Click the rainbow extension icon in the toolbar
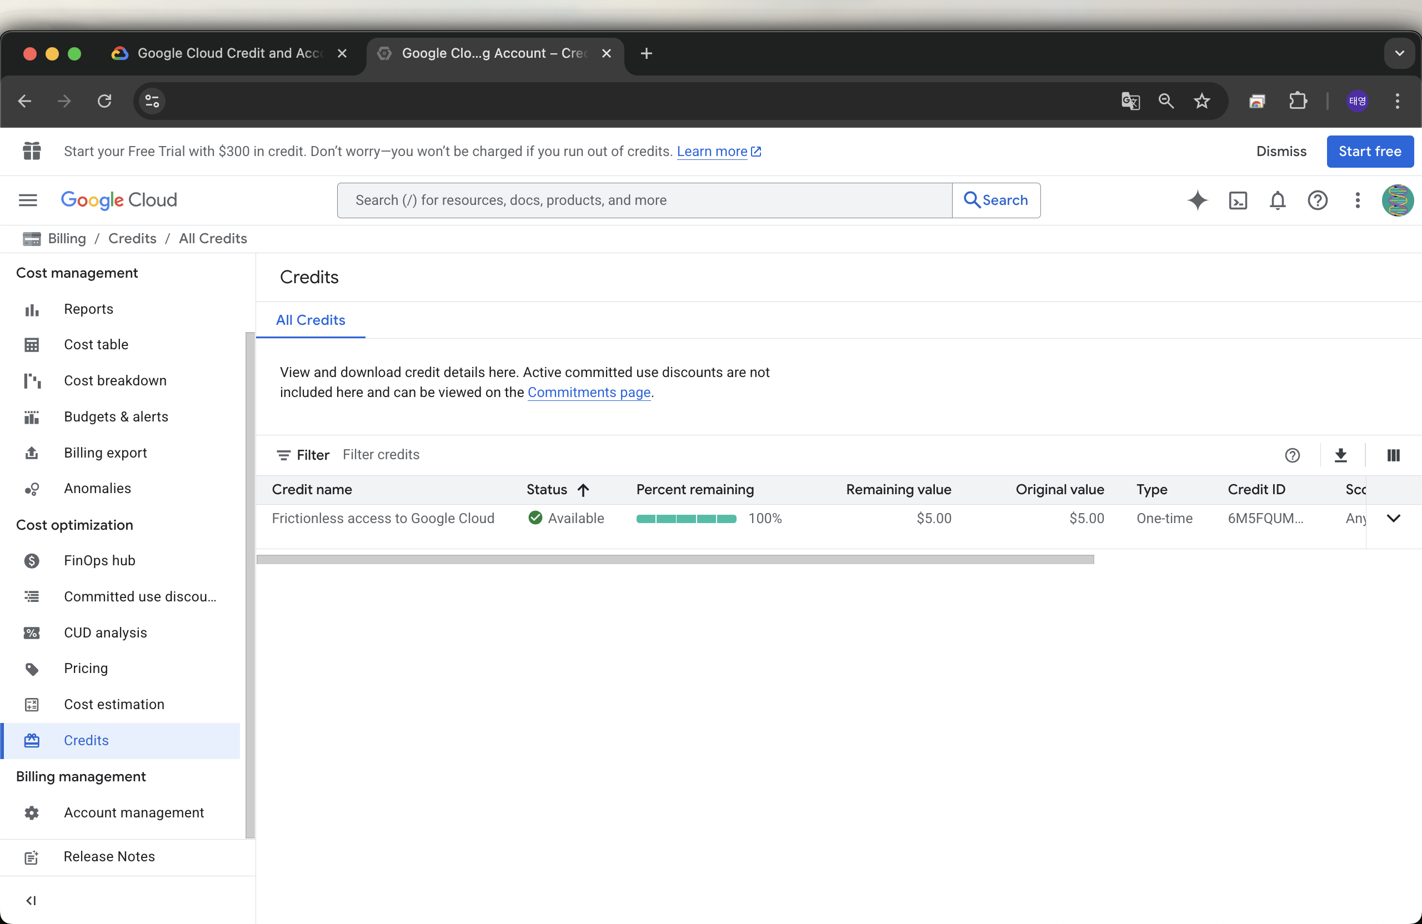Viewport: 1422px width, 924px height. (1257, 101)
